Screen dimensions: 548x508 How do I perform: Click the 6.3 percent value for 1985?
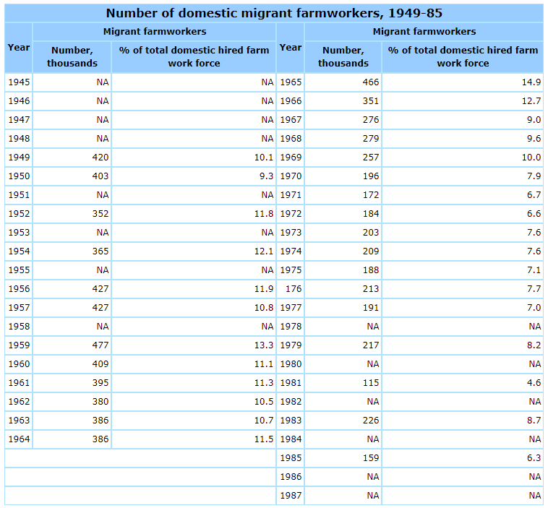[x=534, y=457]
